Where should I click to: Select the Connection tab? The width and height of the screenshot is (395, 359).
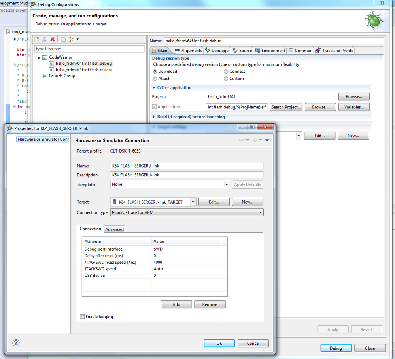click(90, 229)
